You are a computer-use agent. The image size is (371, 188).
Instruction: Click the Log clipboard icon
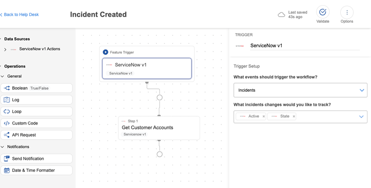(x=7, y=100)
